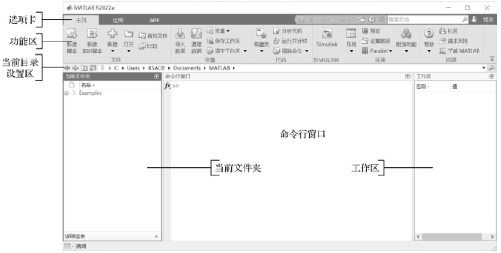This screenshot has width=501, height=253.
Task: Click the RSAOE path segment
Action: tap(157, 68)
